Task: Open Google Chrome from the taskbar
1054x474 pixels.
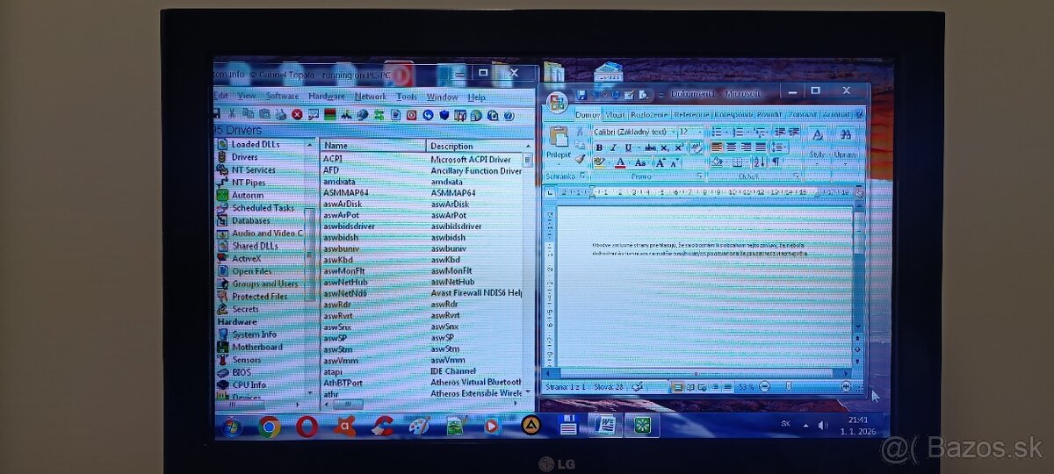Action: point(269,427)
